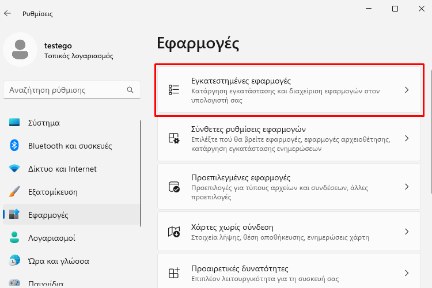Viewport: 432px width, 288px height.
Task: Click the Λογαριασμοί person icon
Action: (14, 237)
